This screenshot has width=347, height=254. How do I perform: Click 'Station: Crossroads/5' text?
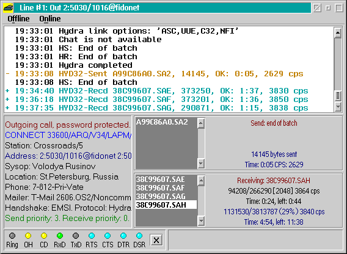click(x=44, y=145)
